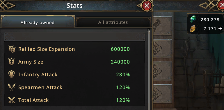The image size is (224, 110).
Task: Switch to the All attributes tab
Action: 113,22
